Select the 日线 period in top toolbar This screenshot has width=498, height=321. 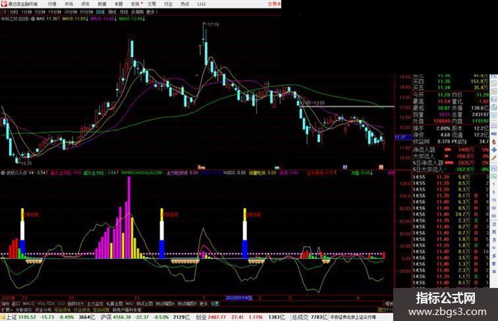point(100,12)
